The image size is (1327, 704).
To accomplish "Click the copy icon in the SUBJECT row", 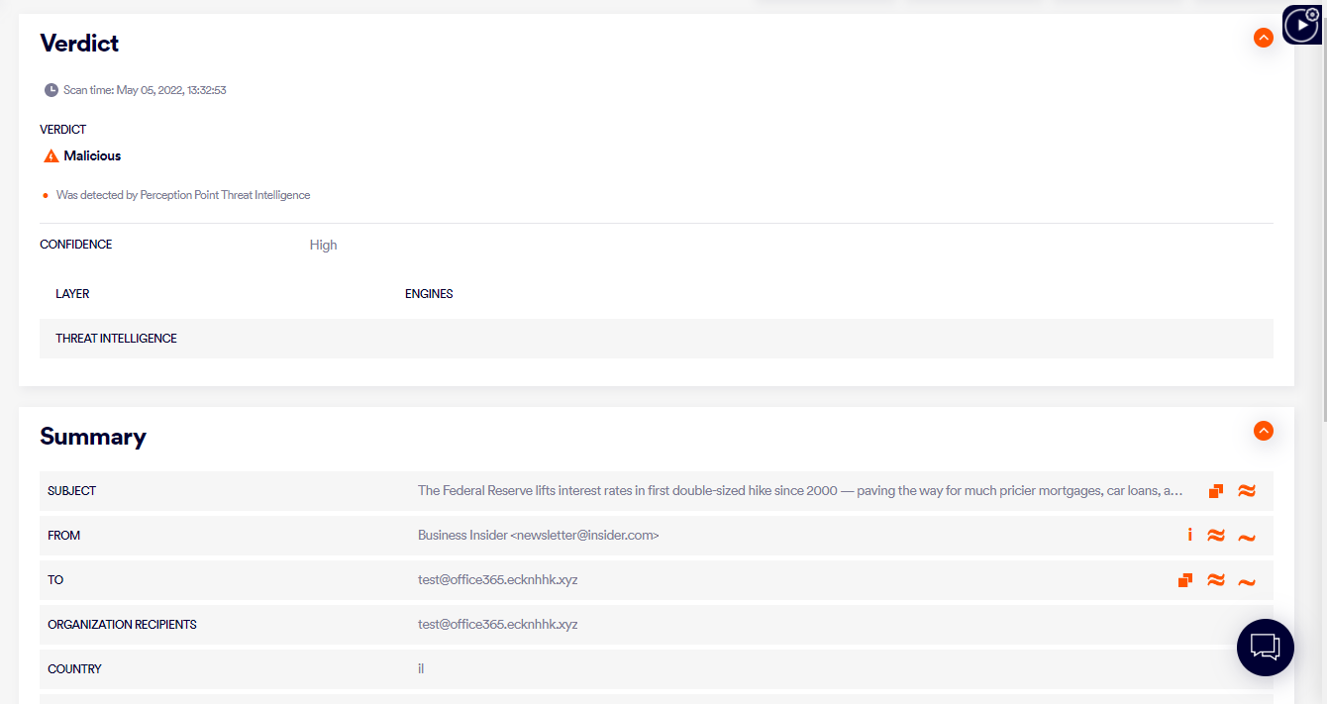I will pos(1216,491).
